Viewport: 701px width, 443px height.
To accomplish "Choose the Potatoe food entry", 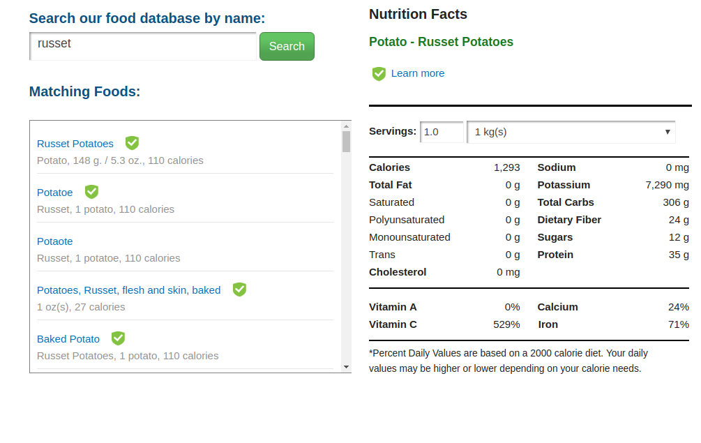I will [55, 193].
